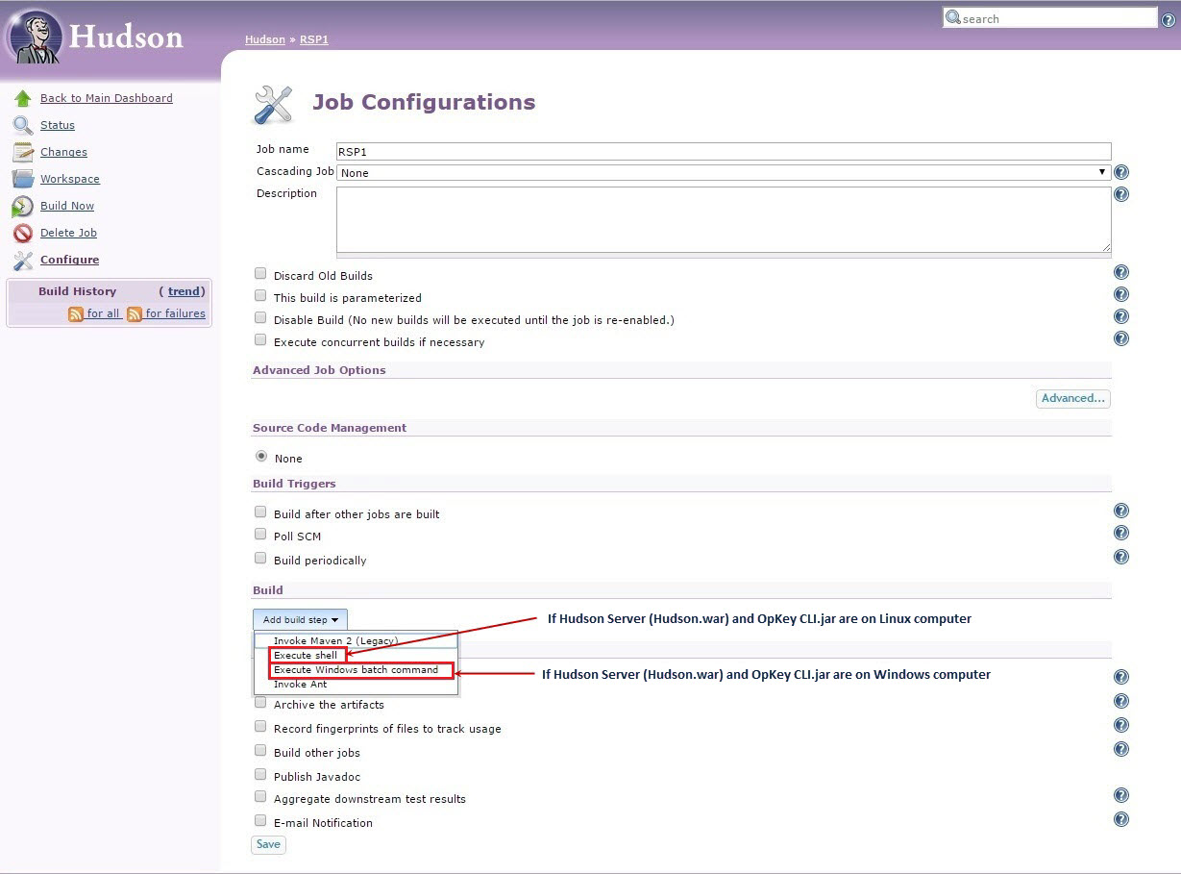Image resolution: width=1181 pixels, height=874 pixels.
Task: Click the Job name text field
Action: click(724, 152)
